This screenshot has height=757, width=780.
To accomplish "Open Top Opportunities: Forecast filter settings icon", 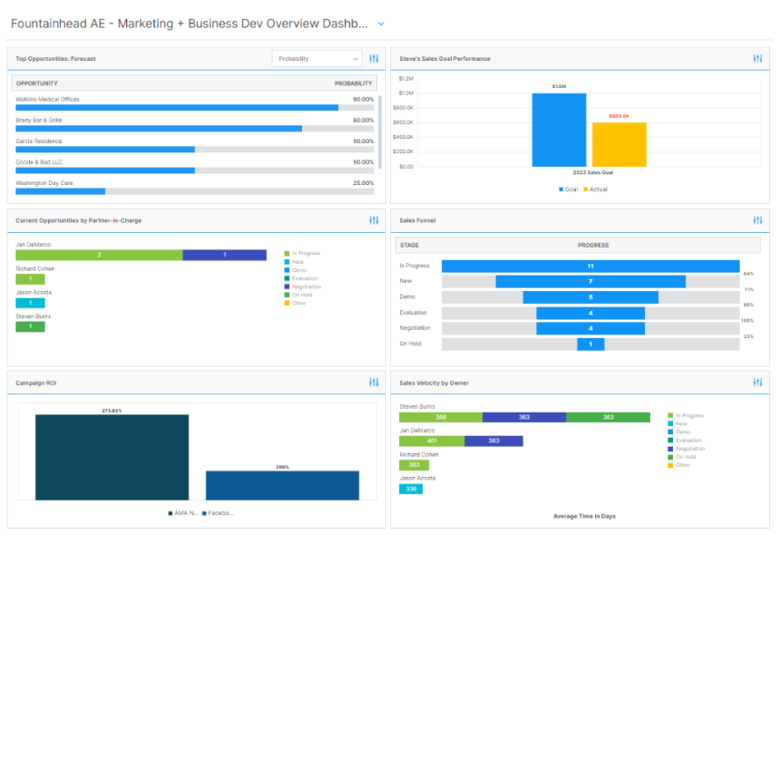I will pyautogui.click(x=374, y=59).
